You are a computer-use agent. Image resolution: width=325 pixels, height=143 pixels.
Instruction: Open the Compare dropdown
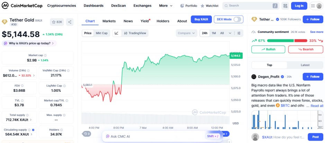pos(187,33)
